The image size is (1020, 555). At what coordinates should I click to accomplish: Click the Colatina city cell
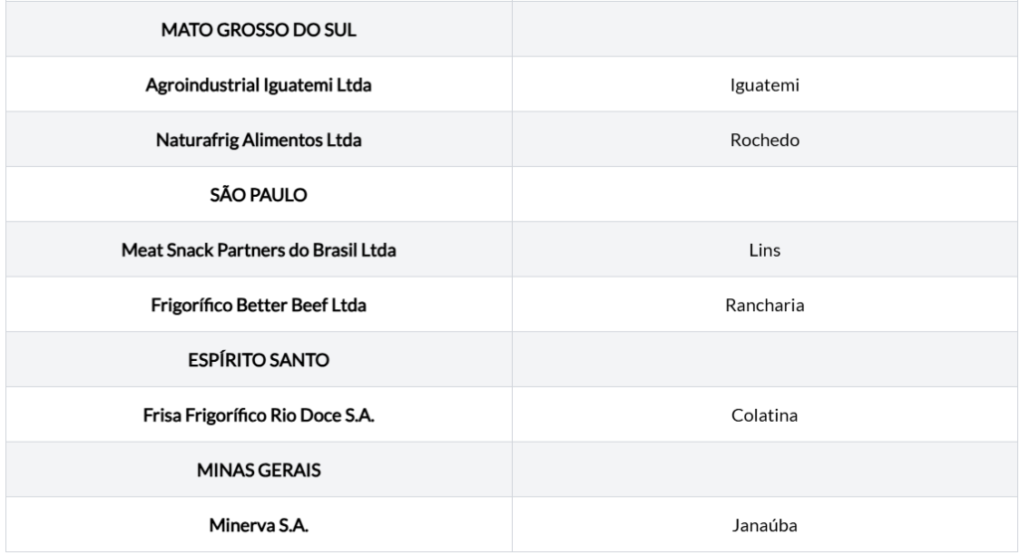click(x=765, y=416)
